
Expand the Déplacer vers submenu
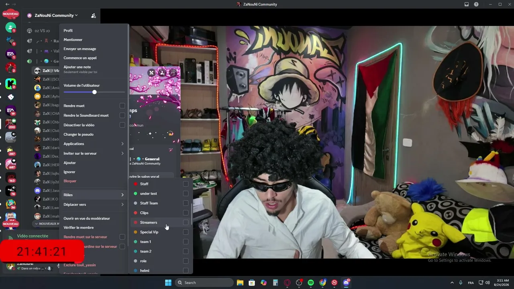(x=94, y=204)
